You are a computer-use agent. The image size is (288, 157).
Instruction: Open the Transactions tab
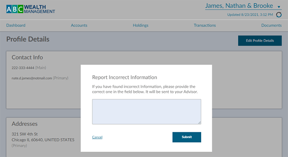pyautogui.click(x=204, y=25)
